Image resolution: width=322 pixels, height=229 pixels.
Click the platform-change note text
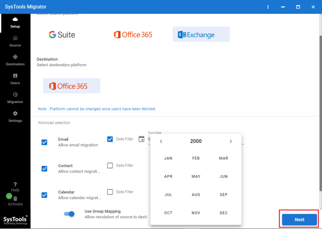(x=97, y=109)
